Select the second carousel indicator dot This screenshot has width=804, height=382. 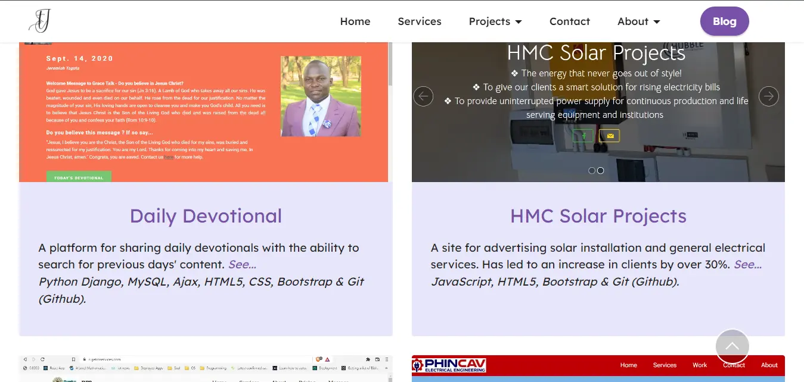coord(600,170)
